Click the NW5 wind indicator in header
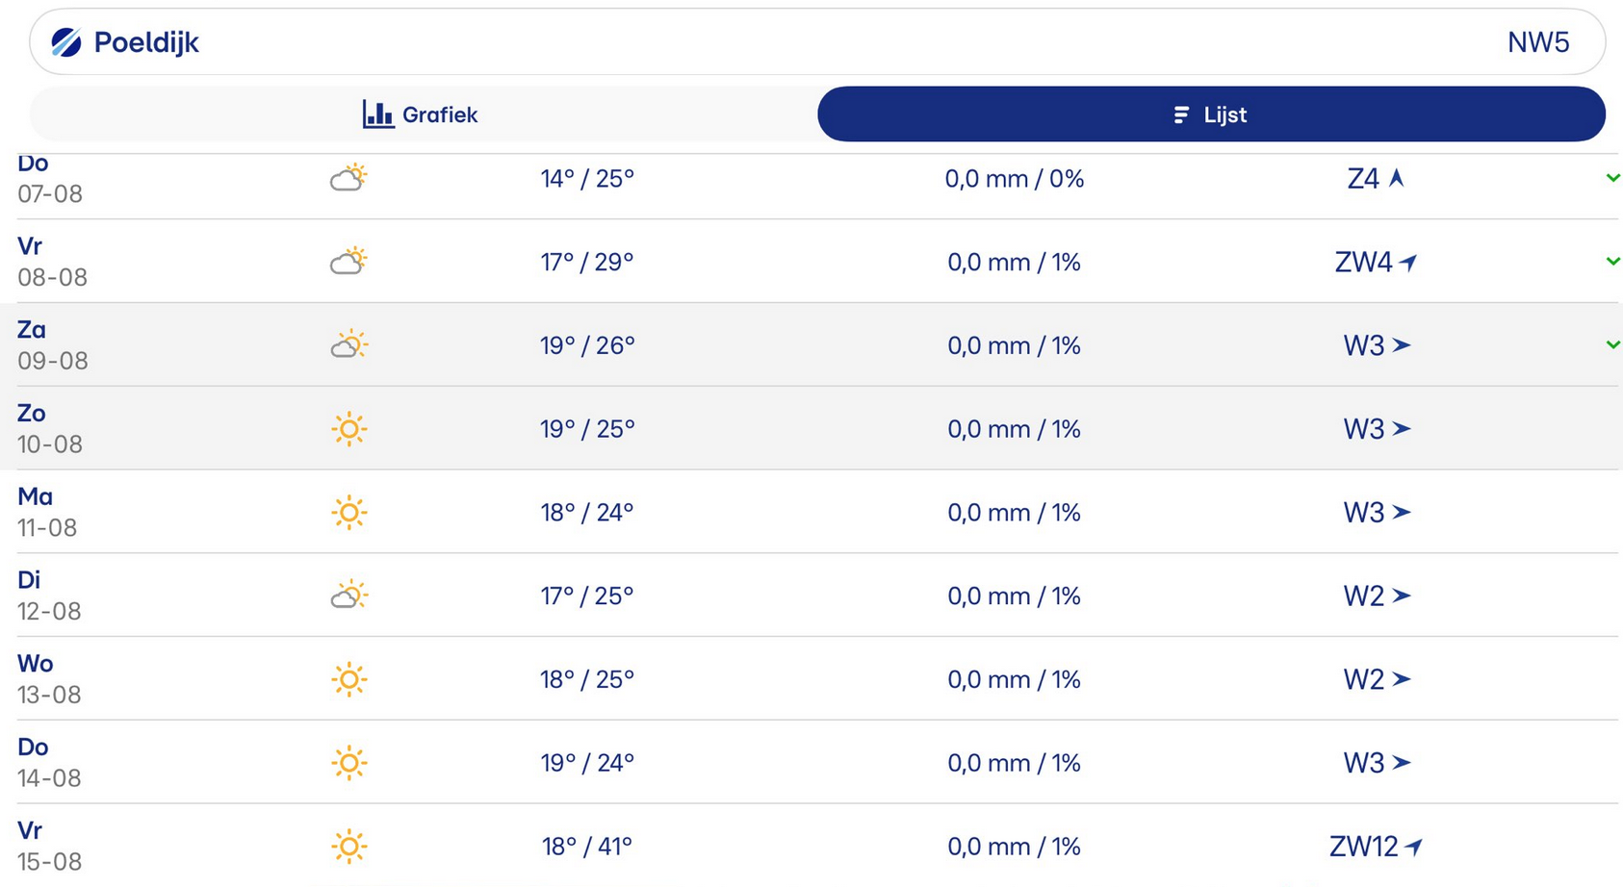Screen dimensions: 1623x887 [x=1537, y=42]
